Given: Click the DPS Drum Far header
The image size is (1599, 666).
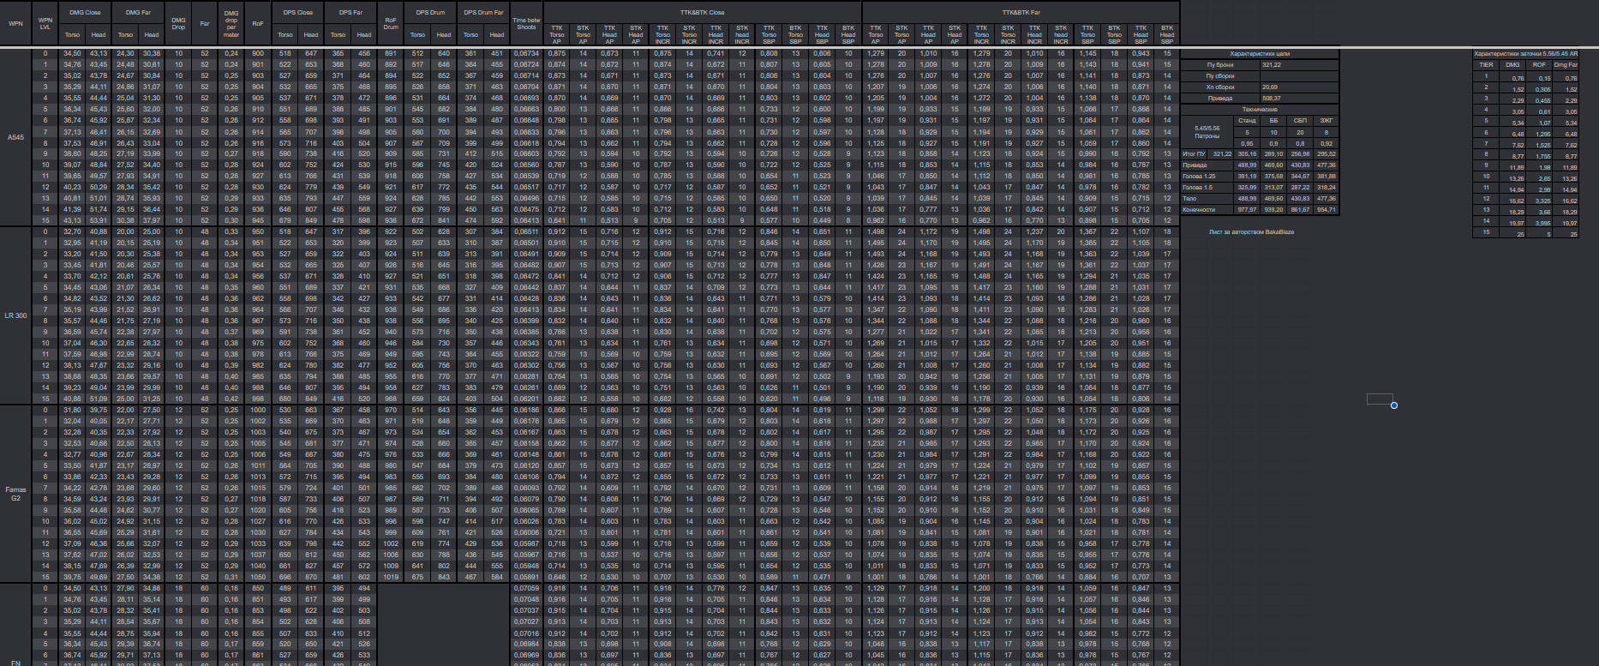Looking at the screenshot, I should coord(483,13).
